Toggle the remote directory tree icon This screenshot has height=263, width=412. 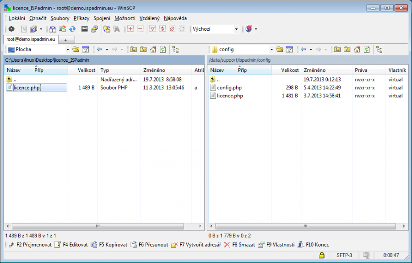coord(379,49)
